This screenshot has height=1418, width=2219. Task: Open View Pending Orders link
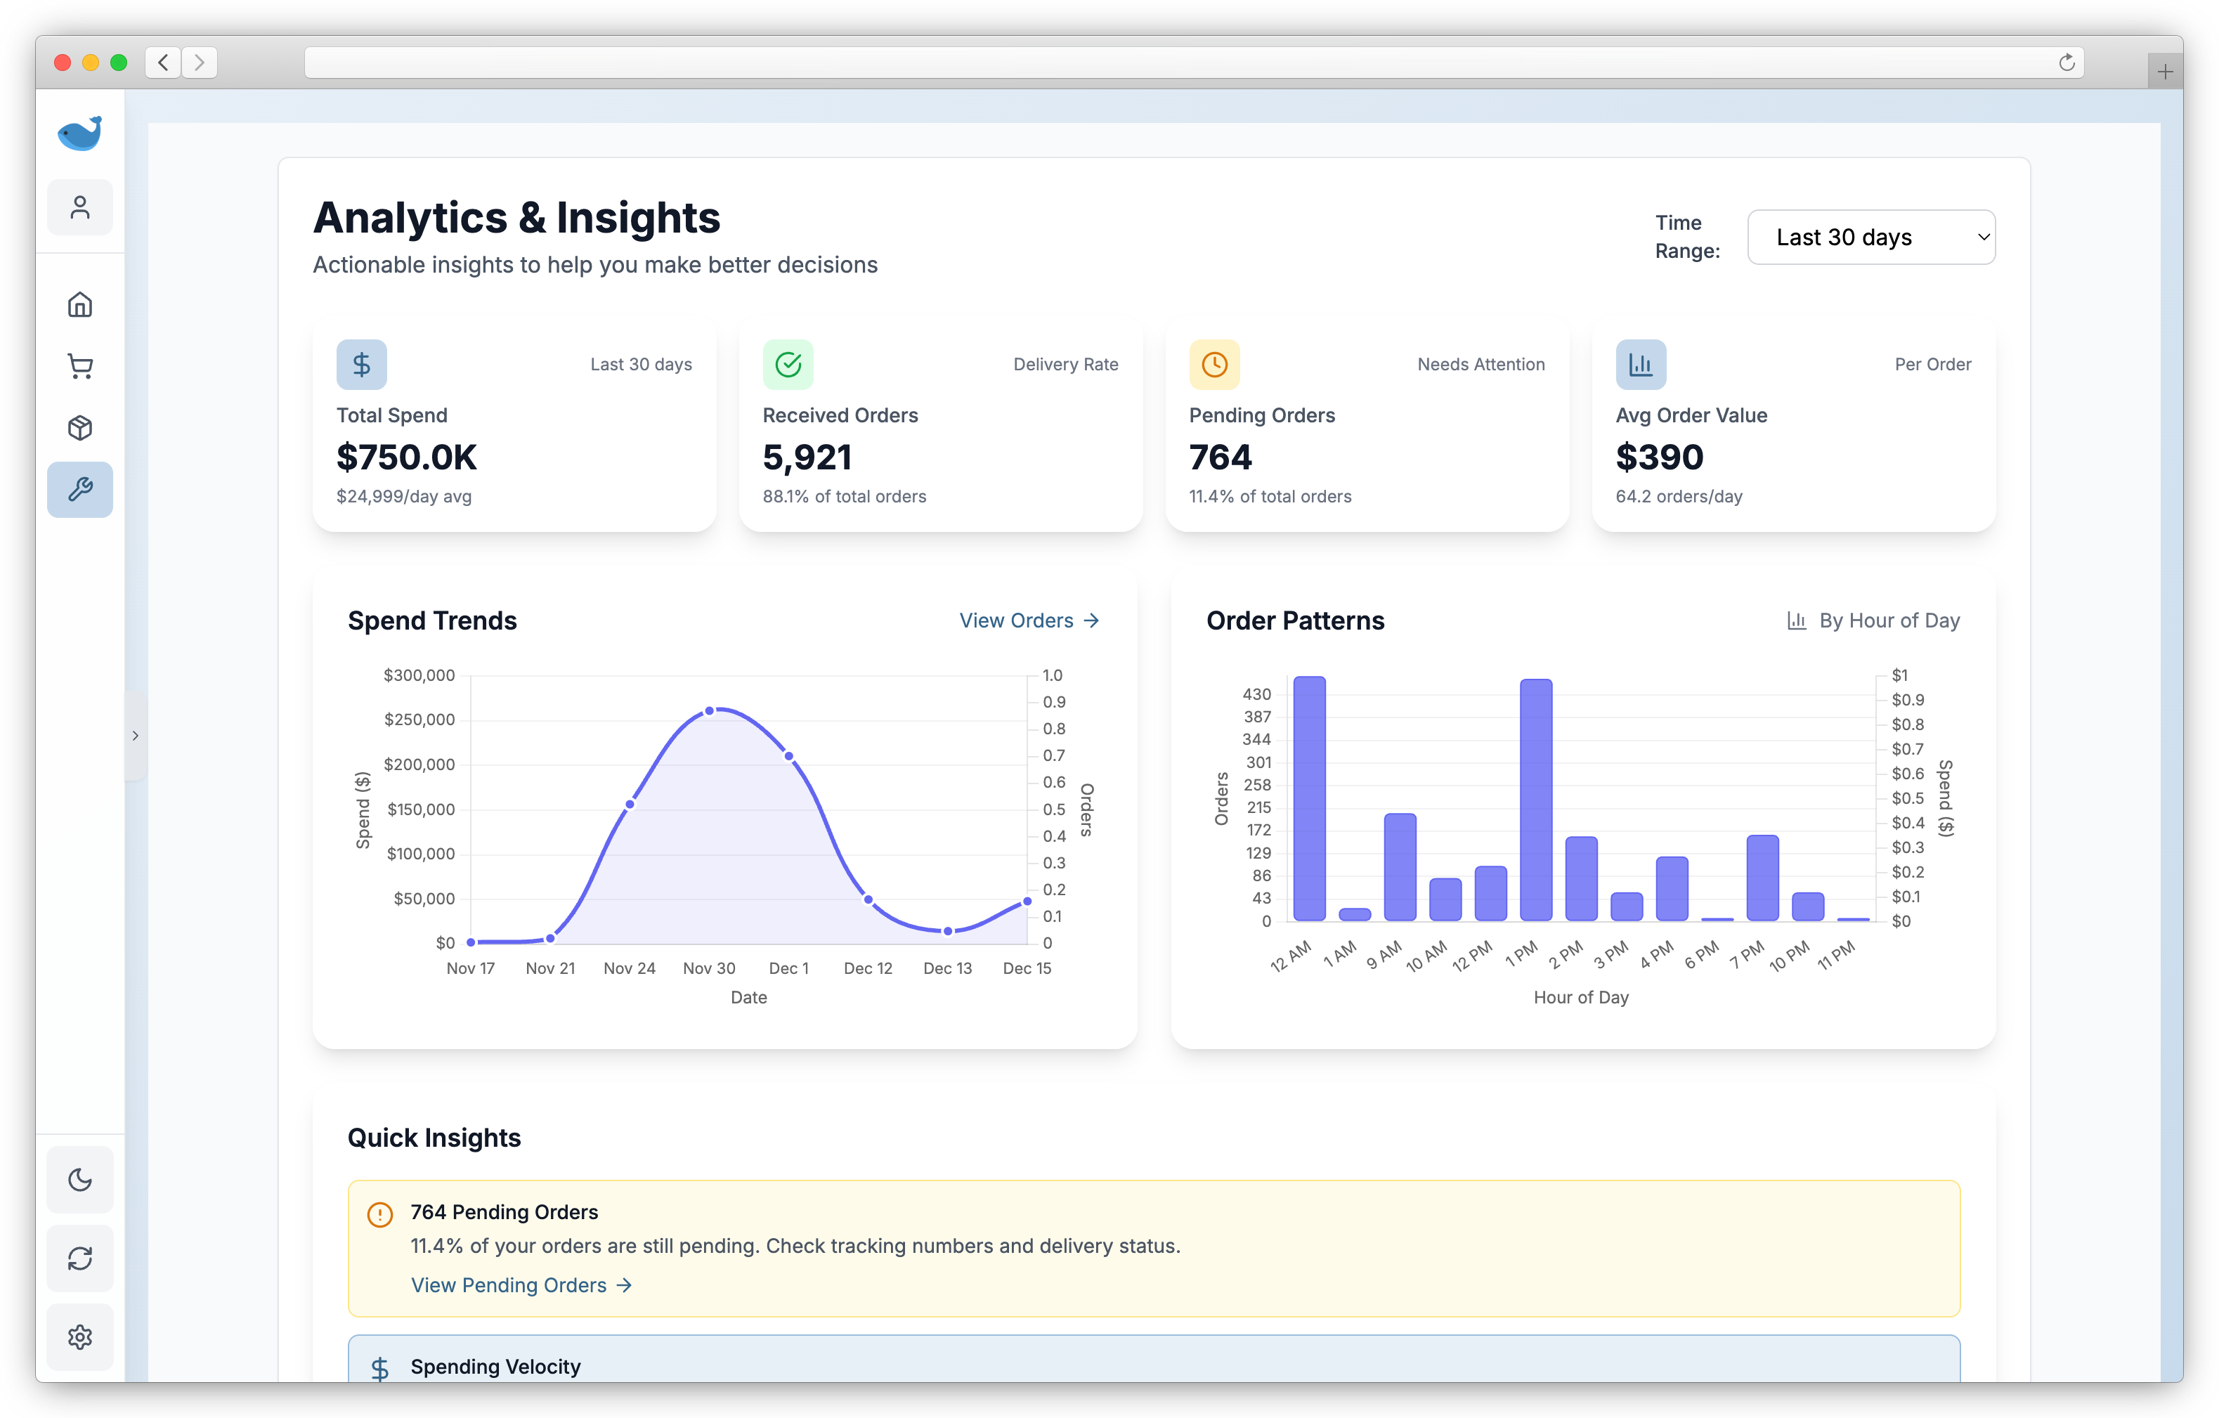point(521,1284)
